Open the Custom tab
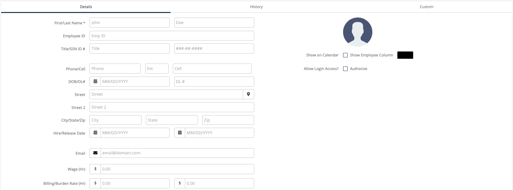Screen dimensions: 513x190 426,7
